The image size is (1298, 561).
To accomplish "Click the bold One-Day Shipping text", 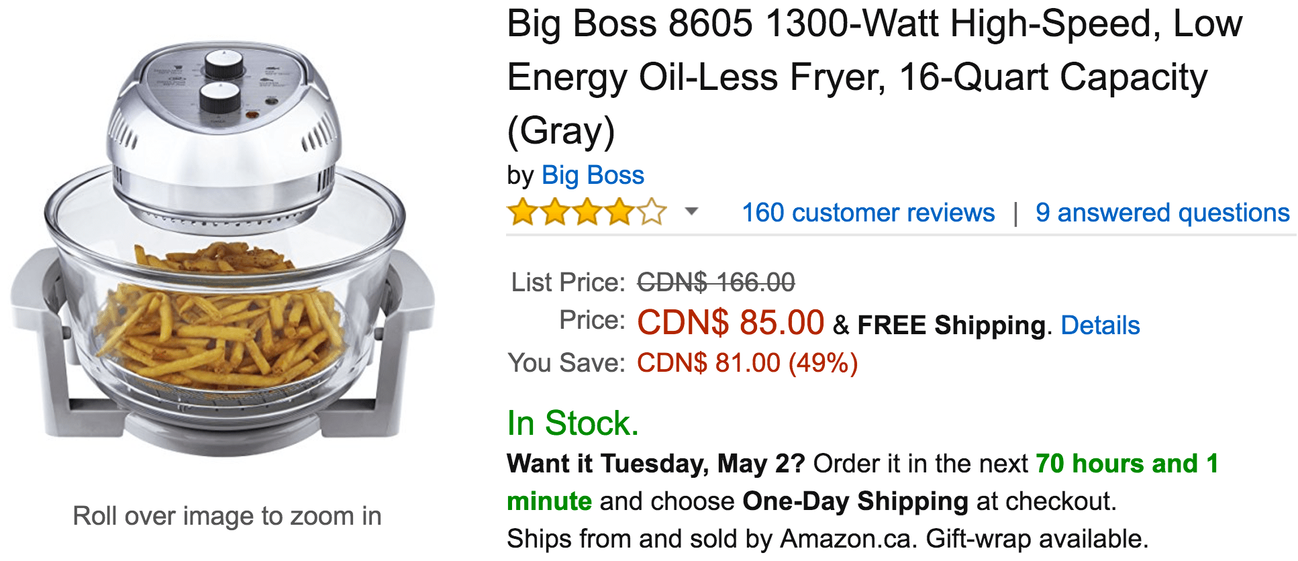I will click(x=855, y=501).
